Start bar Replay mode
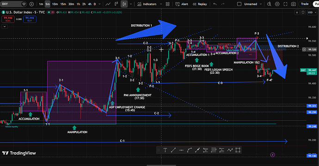Image resolution: width=319 pixels, height=166 pixels. (200, 4)
